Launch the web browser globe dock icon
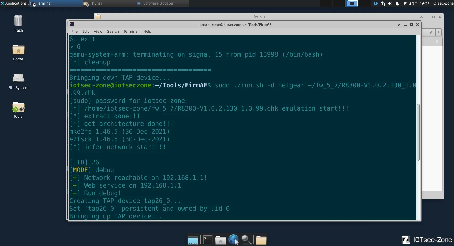The width and height of the screenshot is (454, 246). (233, 239)
